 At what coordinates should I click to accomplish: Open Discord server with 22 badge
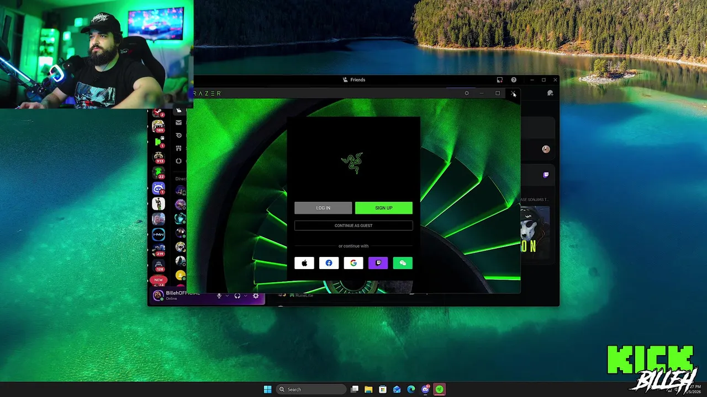click(x=159, y=173)
